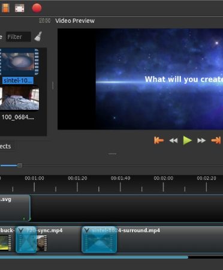Image resolution: width=223 pixels, height=270 pixels.
Task: Close the Files panel with the X icon
Action: (x=48, y=20)
